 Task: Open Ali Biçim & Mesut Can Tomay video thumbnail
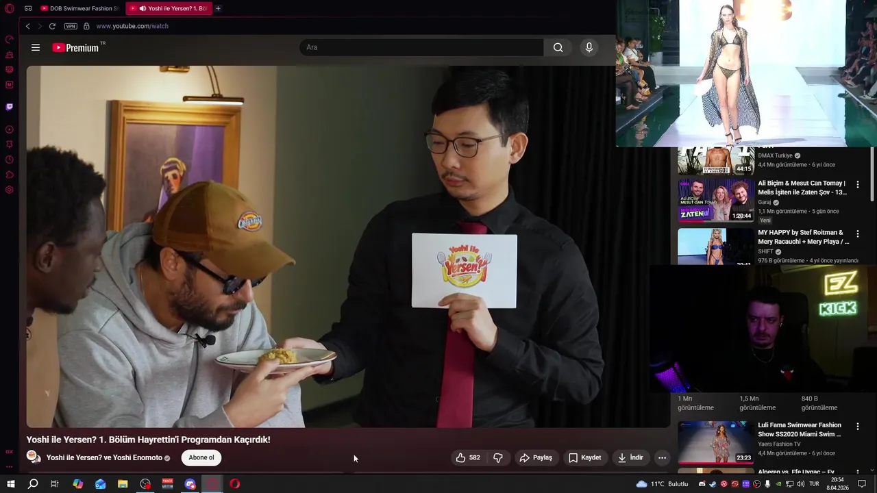[x=715, y=201]
